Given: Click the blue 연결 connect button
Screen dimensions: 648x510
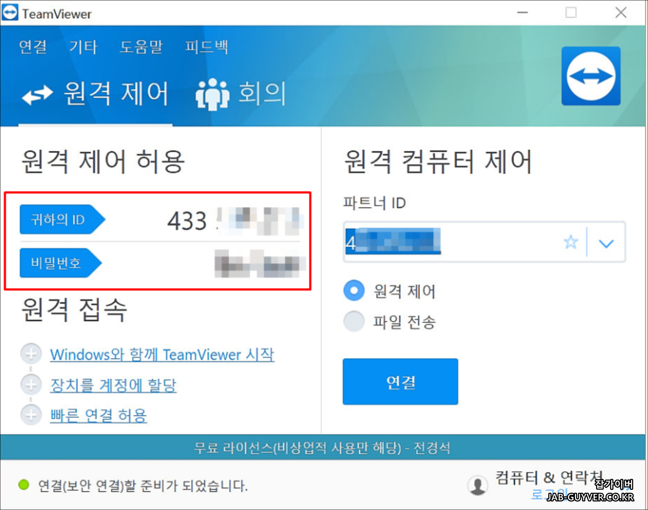Looking at the screenshot, I should pos(400,382).
